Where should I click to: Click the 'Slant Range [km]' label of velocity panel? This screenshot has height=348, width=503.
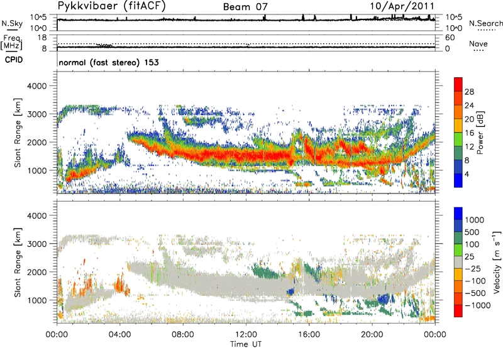pos(18,262)
